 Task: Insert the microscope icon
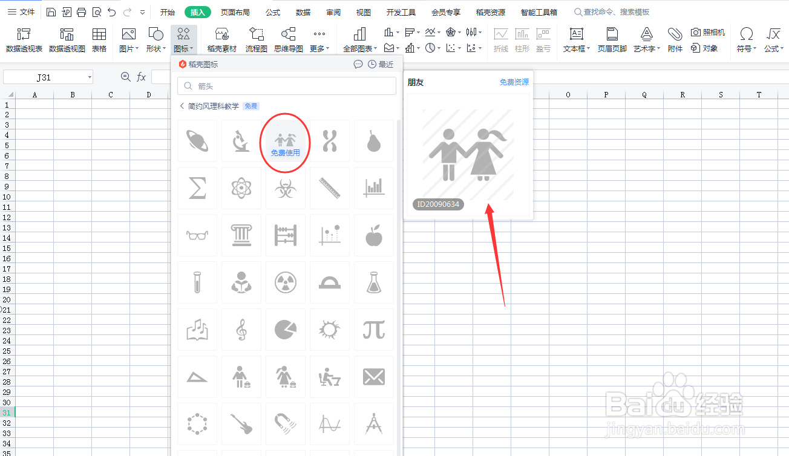coord(241,140)
